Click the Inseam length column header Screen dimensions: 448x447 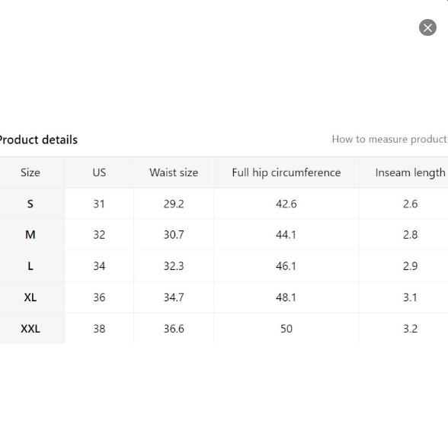click(x=410, y=172)
